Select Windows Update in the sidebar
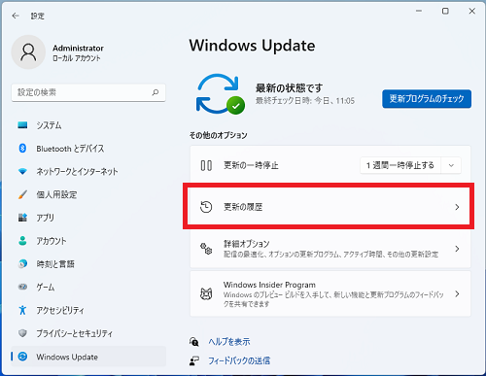The width and height of the screenshot is (486, 376). tap(88, 357)
